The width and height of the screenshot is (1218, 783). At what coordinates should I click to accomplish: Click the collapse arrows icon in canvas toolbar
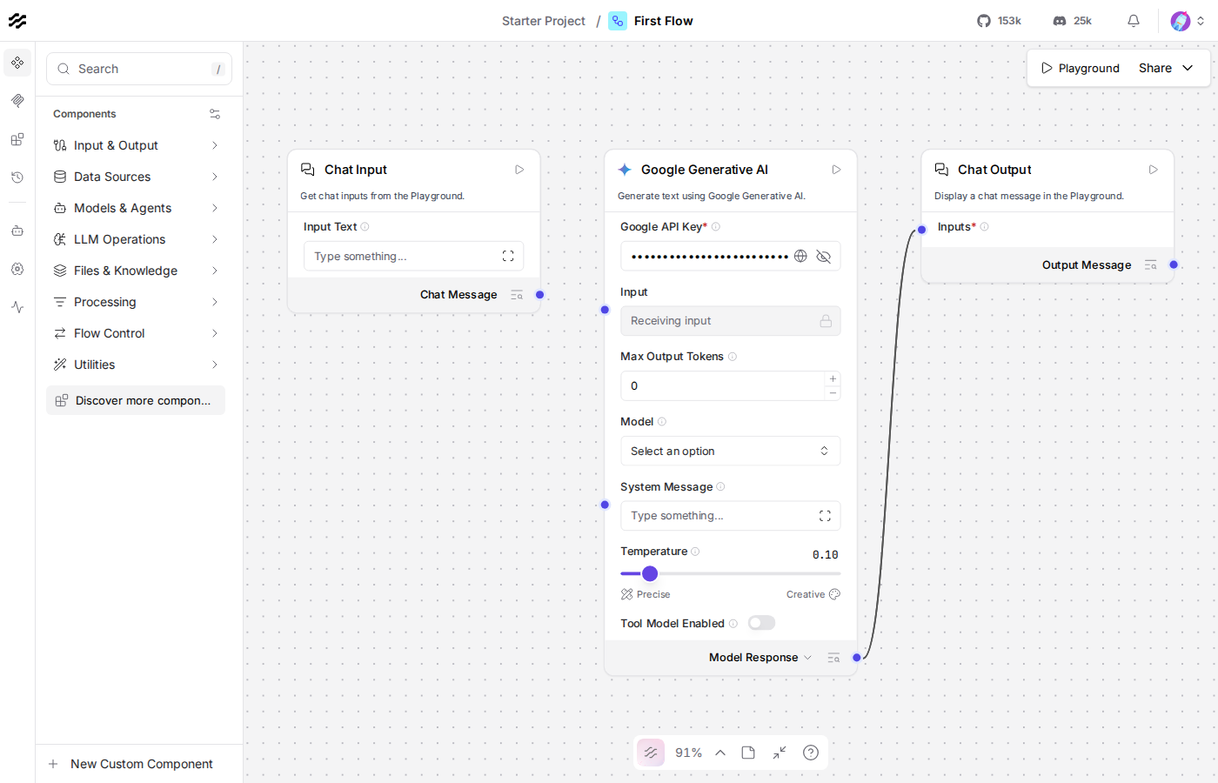pos(780,753)
